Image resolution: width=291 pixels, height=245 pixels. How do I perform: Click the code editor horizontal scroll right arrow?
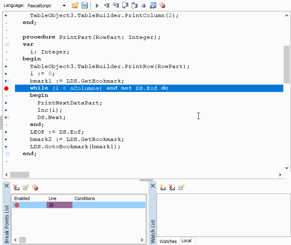click(280, 175)
